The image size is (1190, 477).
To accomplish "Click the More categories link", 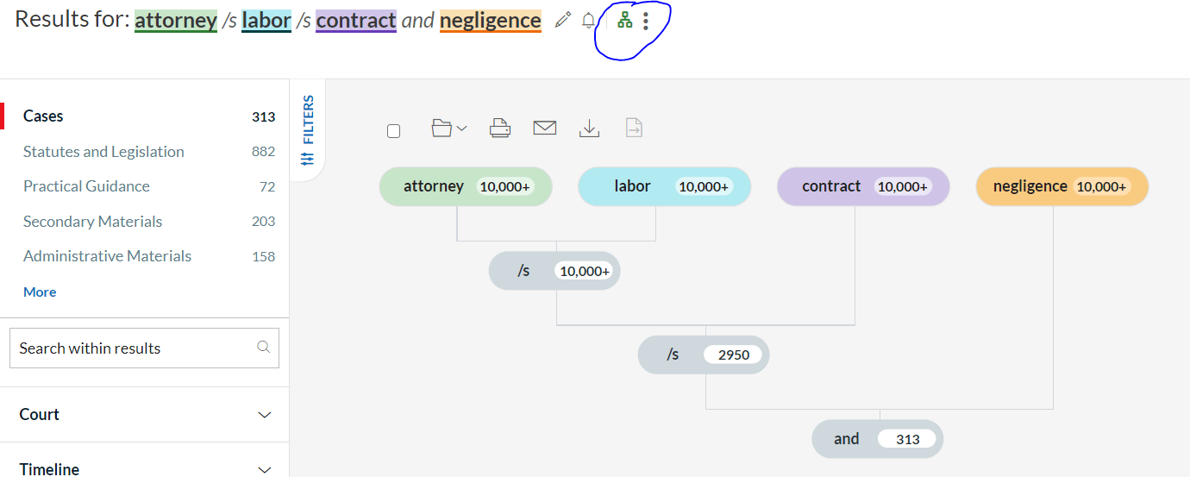I will point(40,292).
